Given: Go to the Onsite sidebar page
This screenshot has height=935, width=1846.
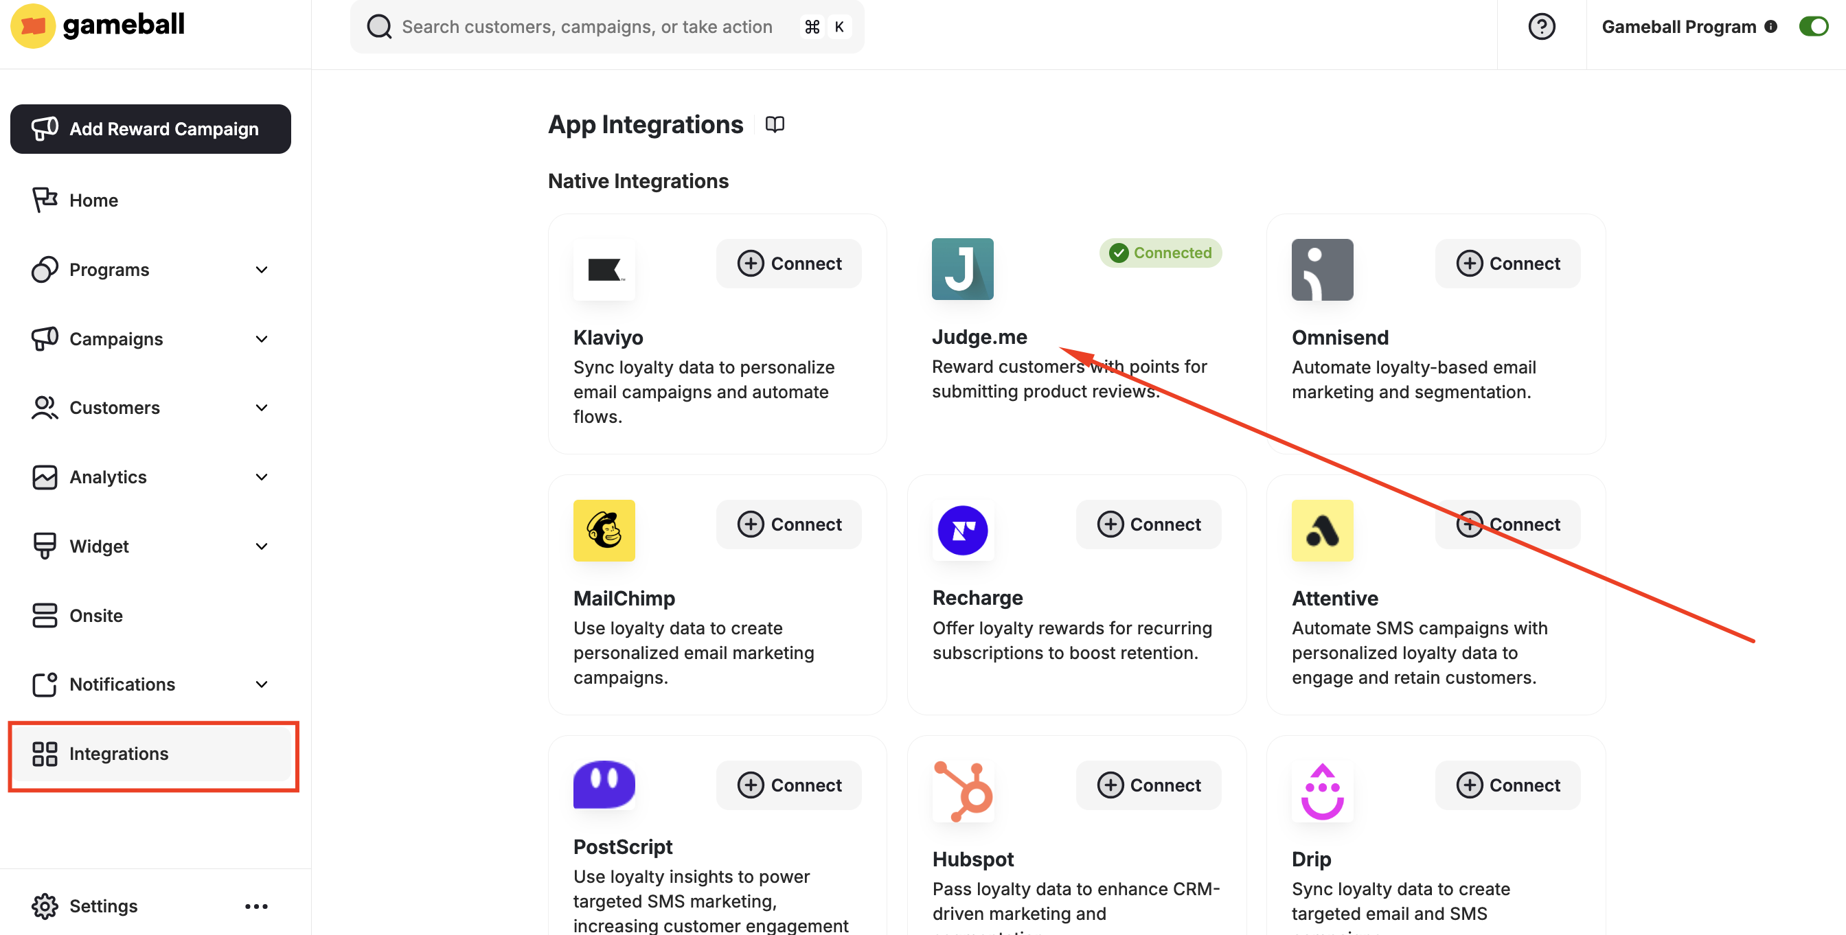Looking at the screenshot, I should pyautogui.click(x=96, y=616).
